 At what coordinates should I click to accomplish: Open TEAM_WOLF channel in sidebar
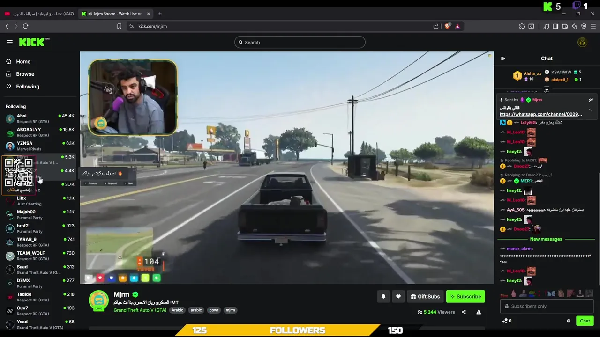tap(40, 256)
